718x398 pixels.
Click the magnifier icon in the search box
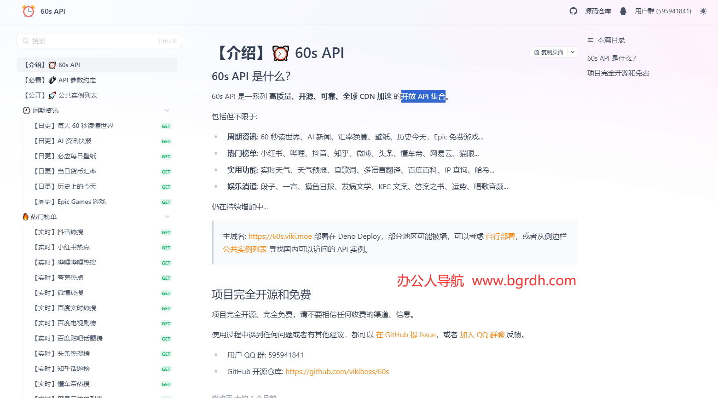point(25,40)
